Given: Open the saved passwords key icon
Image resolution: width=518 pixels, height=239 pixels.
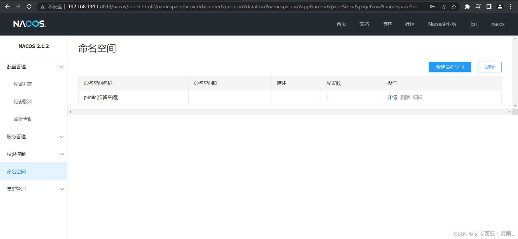Looking at the screenshot, I should point(432,6).
